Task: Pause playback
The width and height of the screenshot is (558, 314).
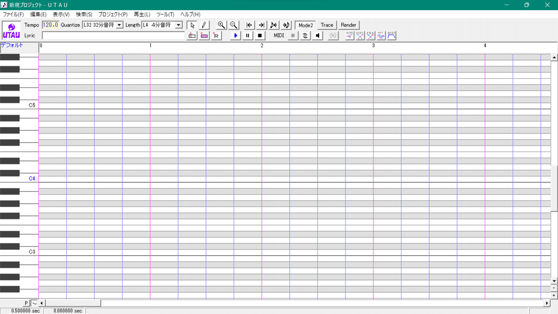Action: [x=248, y=35]
